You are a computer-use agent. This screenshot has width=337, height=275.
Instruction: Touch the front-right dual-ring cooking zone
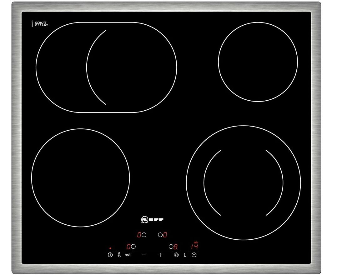tap(243, 183)
